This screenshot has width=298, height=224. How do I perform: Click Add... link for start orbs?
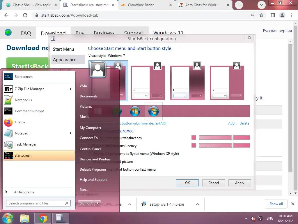233,123
